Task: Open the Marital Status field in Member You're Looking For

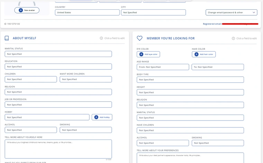Action: 190,118
